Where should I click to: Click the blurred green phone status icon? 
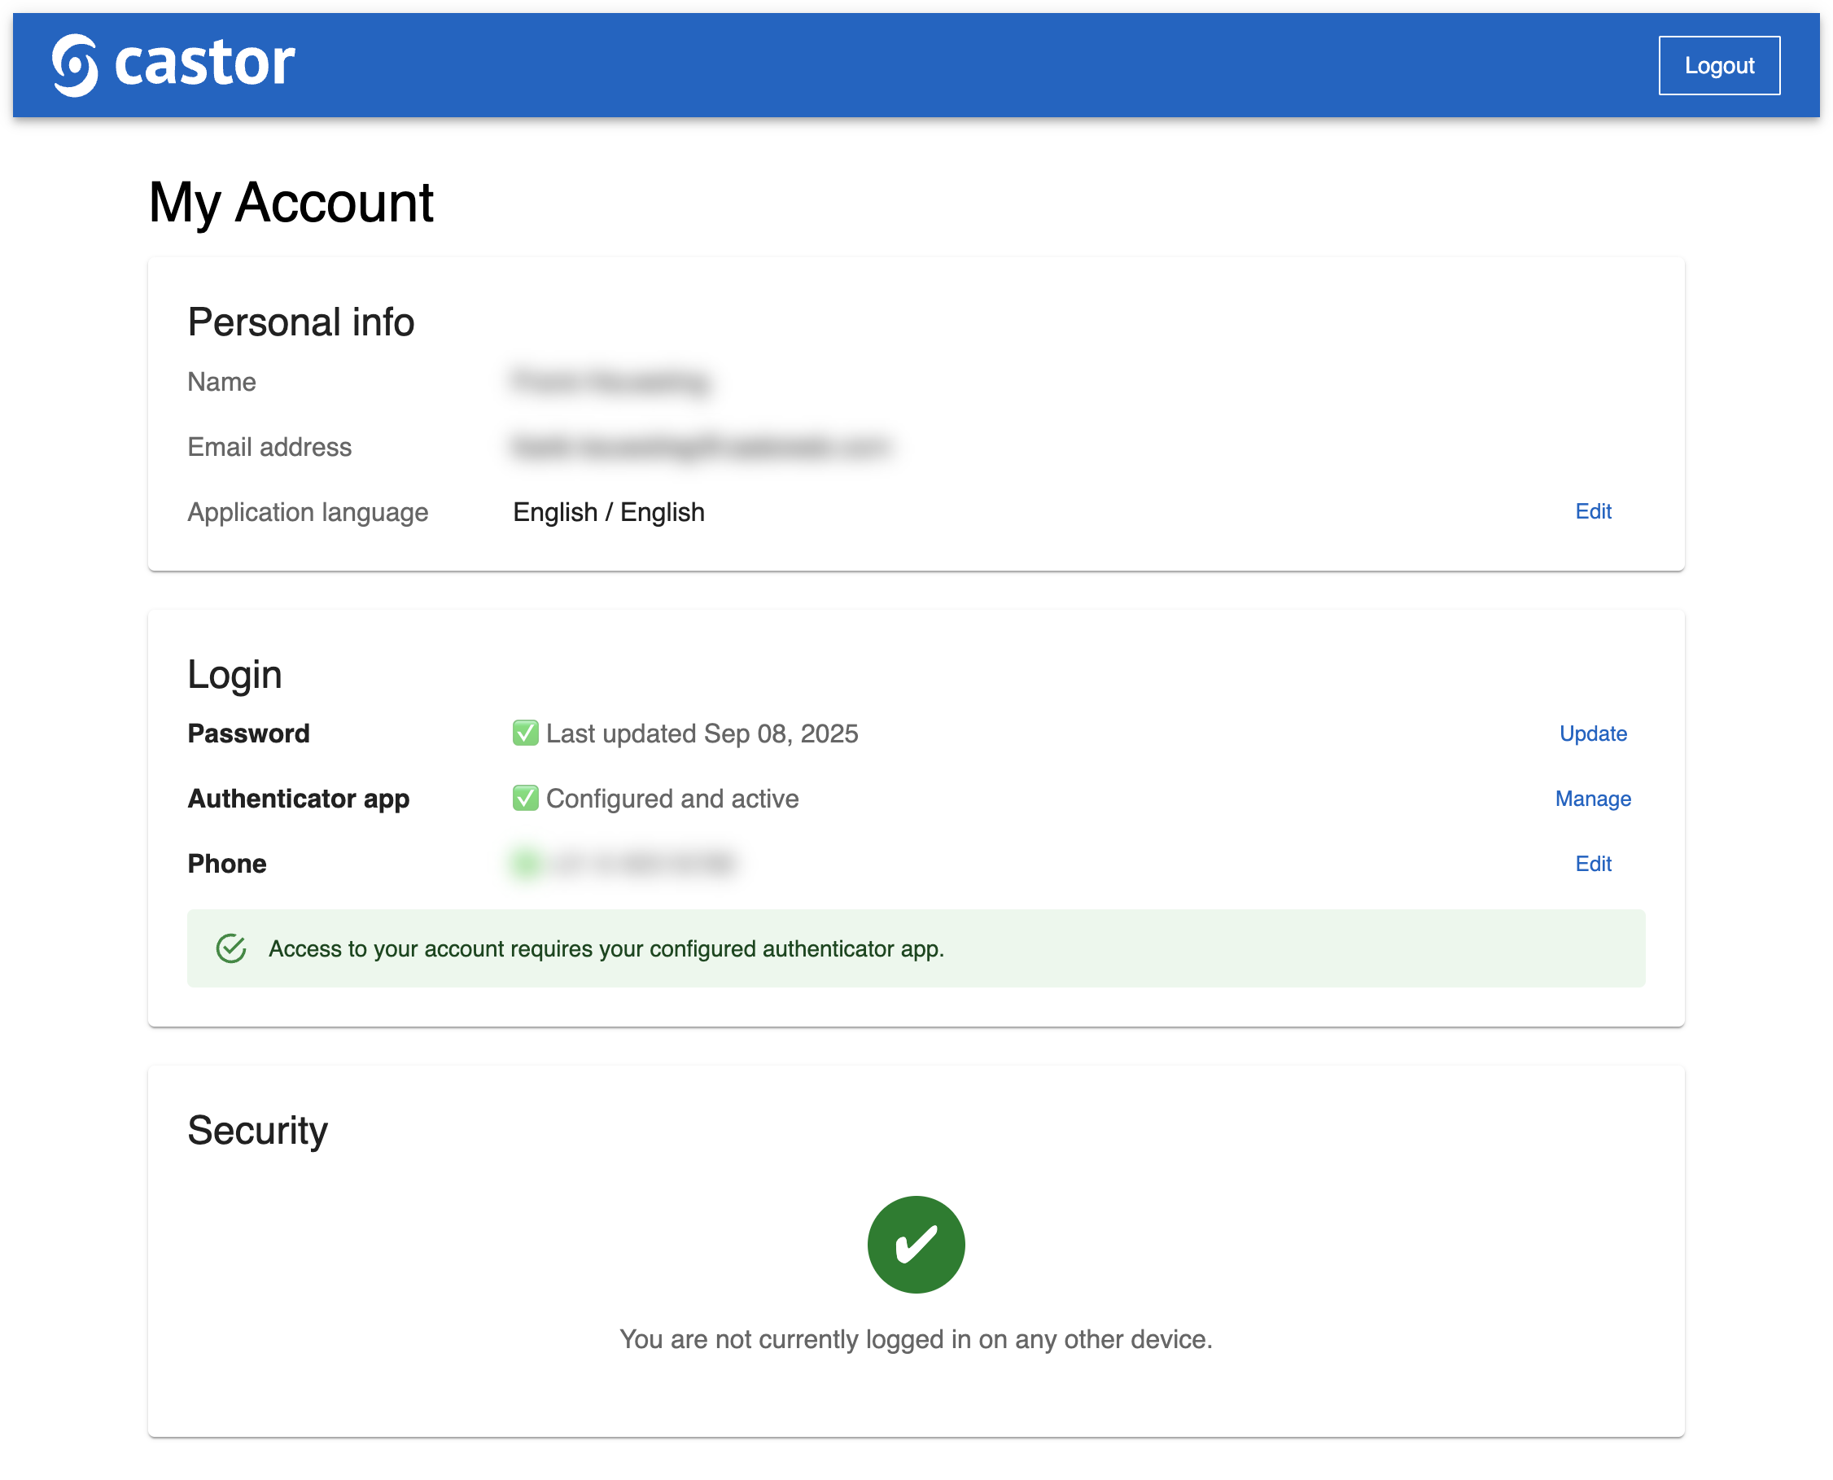pos(526,864)
